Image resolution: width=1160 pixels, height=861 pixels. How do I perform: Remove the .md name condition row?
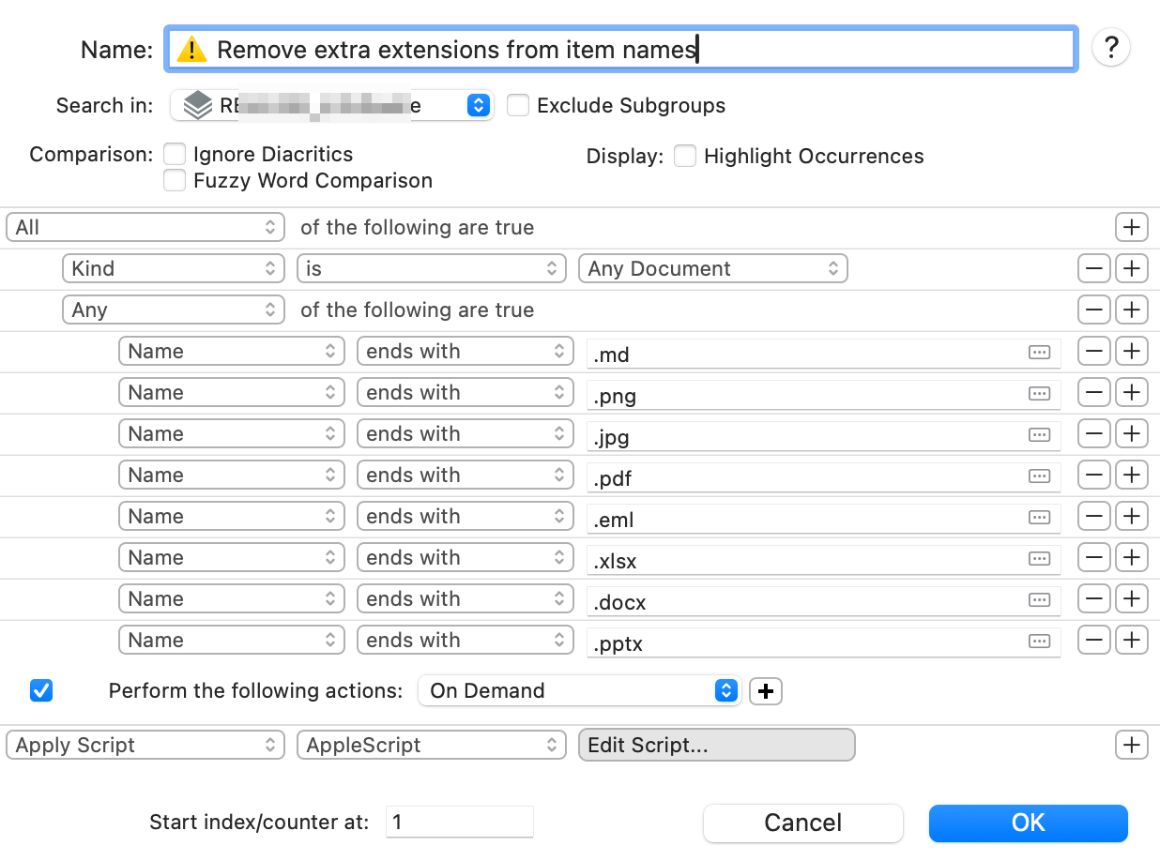point(1094,352)
